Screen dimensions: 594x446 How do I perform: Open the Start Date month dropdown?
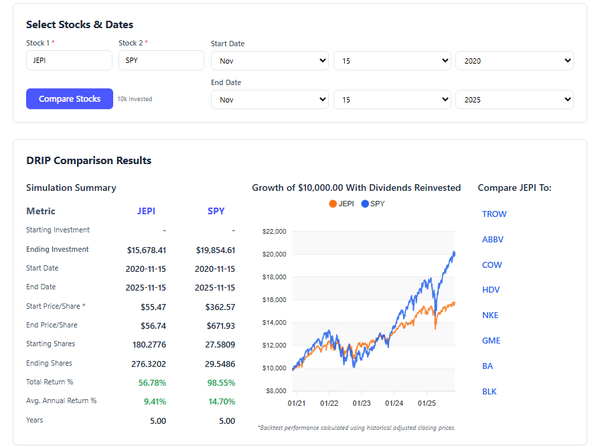tap(270, 60)
